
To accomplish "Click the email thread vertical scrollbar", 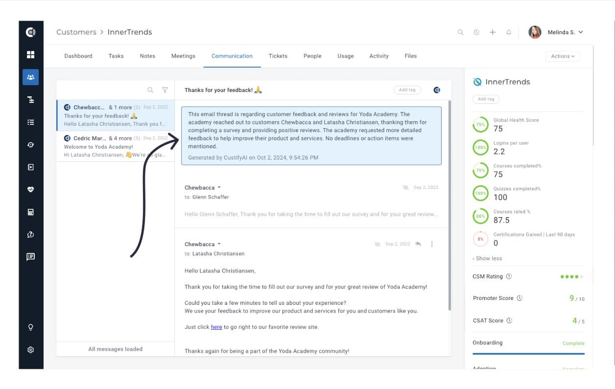I will [449, 206].
